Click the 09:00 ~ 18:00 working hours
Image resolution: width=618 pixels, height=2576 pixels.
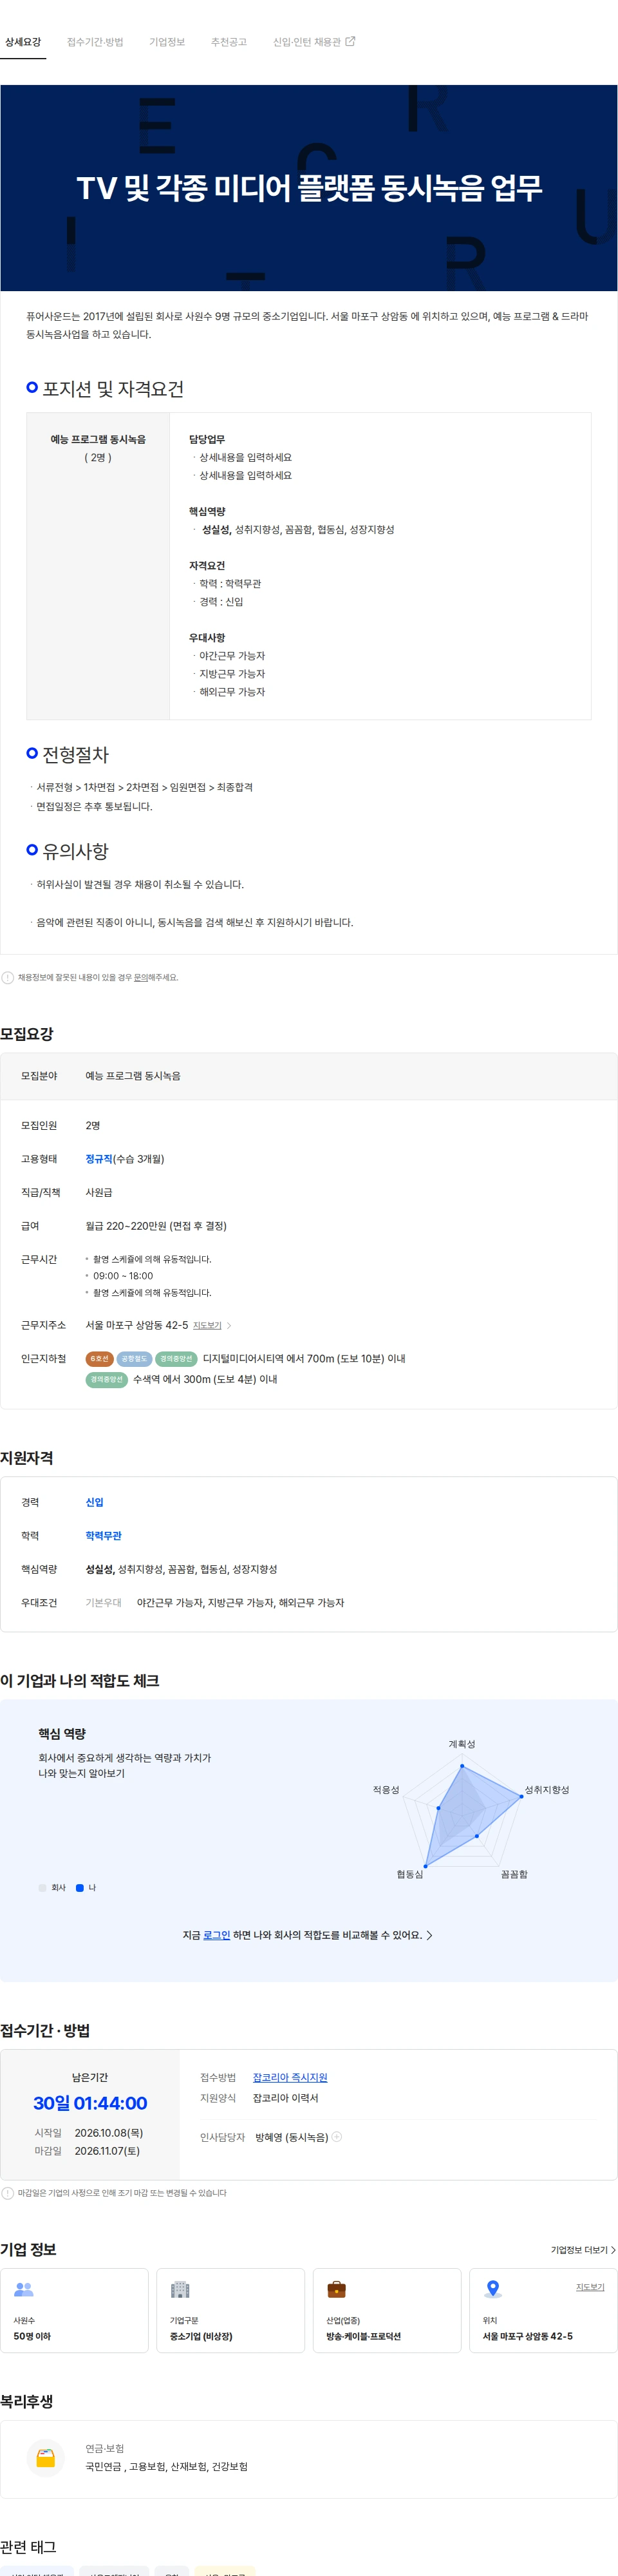pos(123,1276)
